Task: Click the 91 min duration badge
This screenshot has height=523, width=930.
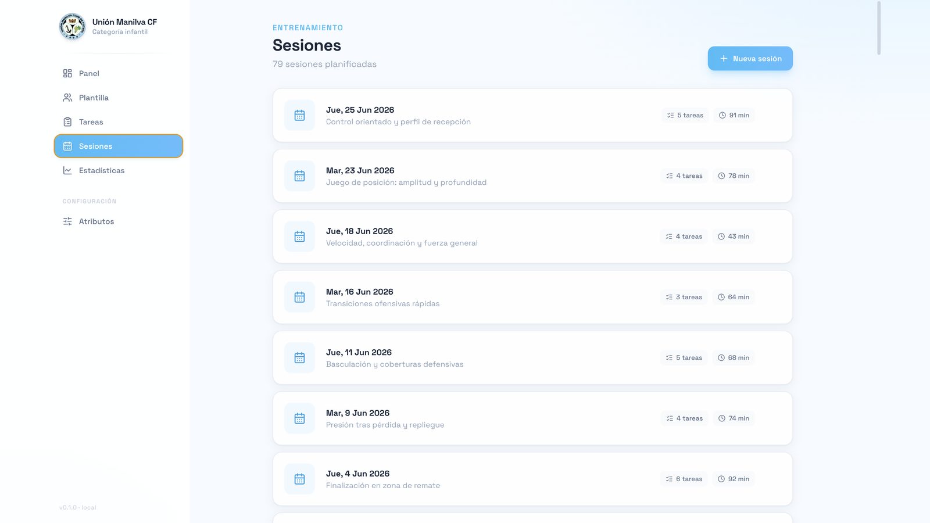Action: (x=734, y=115)
